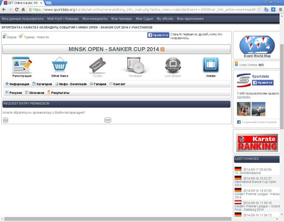This screenshot has height=222, width=284.
Task: Go to the browser Home icon
Action: point(23,9)
